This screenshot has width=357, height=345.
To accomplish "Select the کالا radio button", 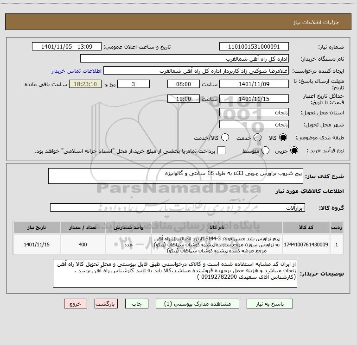I will [283, 138].
